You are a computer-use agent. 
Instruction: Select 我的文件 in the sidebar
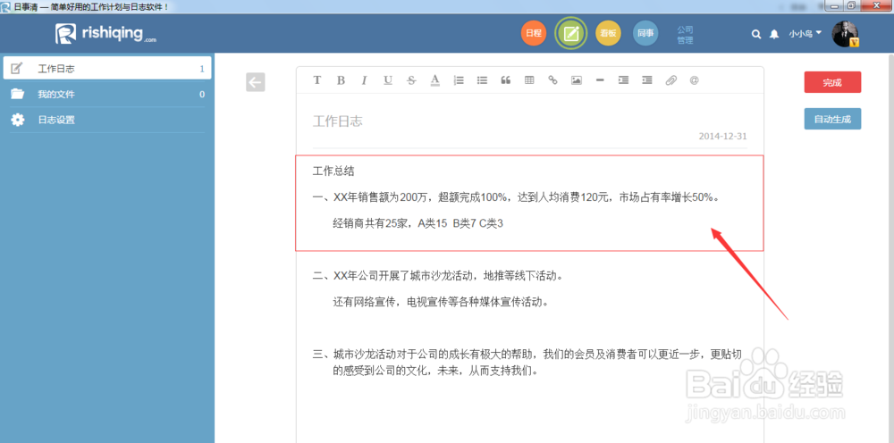pyautogui.click(x=107, y=95)
